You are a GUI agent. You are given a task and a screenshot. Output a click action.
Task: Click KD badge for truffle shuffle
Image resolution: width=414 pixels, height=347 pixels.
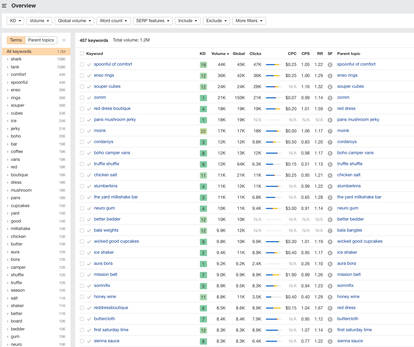203,164
